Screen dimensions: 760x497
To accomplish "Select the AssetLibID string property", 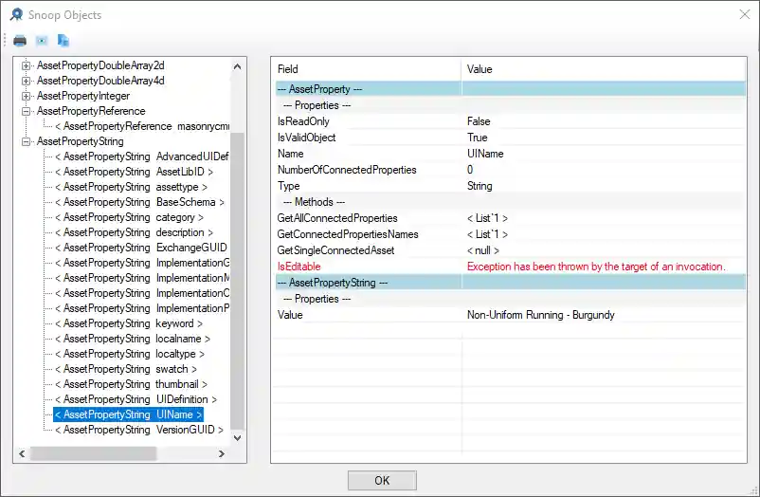I will tap(133, 172).
